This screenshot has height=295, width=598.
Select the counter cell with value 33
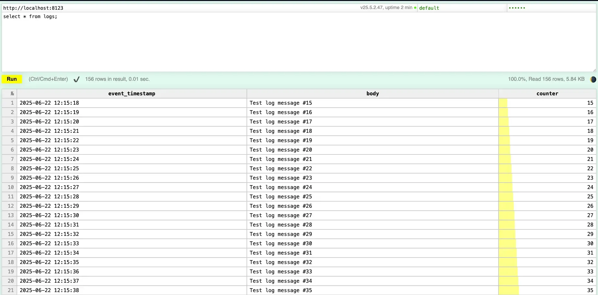[x=547, y=271]
